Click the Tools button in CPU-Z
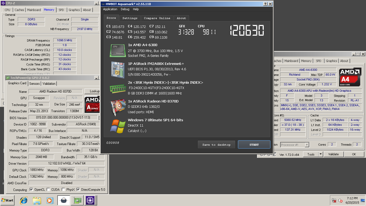The image size is (366, 206). coord(311,154)
